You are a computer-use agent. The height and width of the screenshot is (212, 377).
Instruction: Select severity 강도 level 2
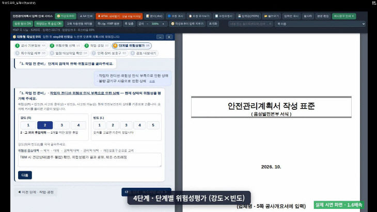point(45,125)
